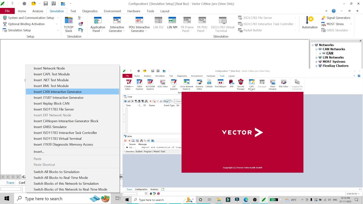
Task: Expand the LIN Networks node
Action: point(316,58)
